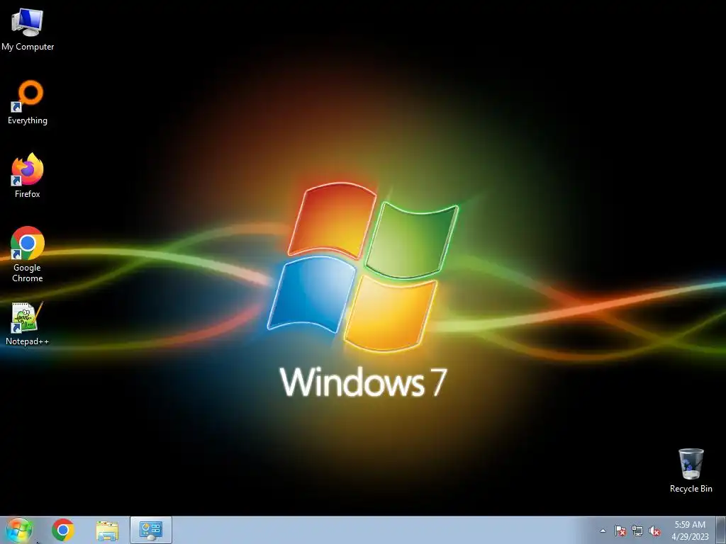This screenshot has width=726, height=544.
Task: Show hidden system tray icons
Action: pyautogui.click(x=603, y=531)
